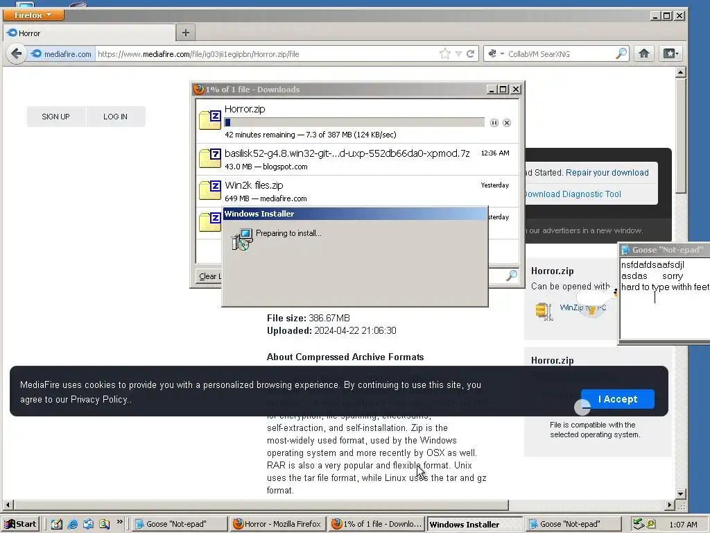
Task: Select the Horror browser tab
Action: (89, 33)
